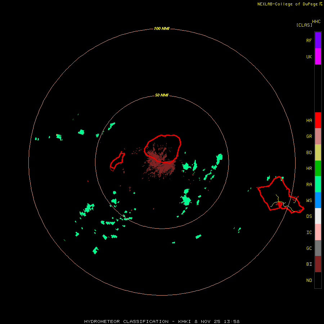Image resolution: width=324 pixels, height=324 pixels.
Task: Click the HR legend label
Action: 309,168
